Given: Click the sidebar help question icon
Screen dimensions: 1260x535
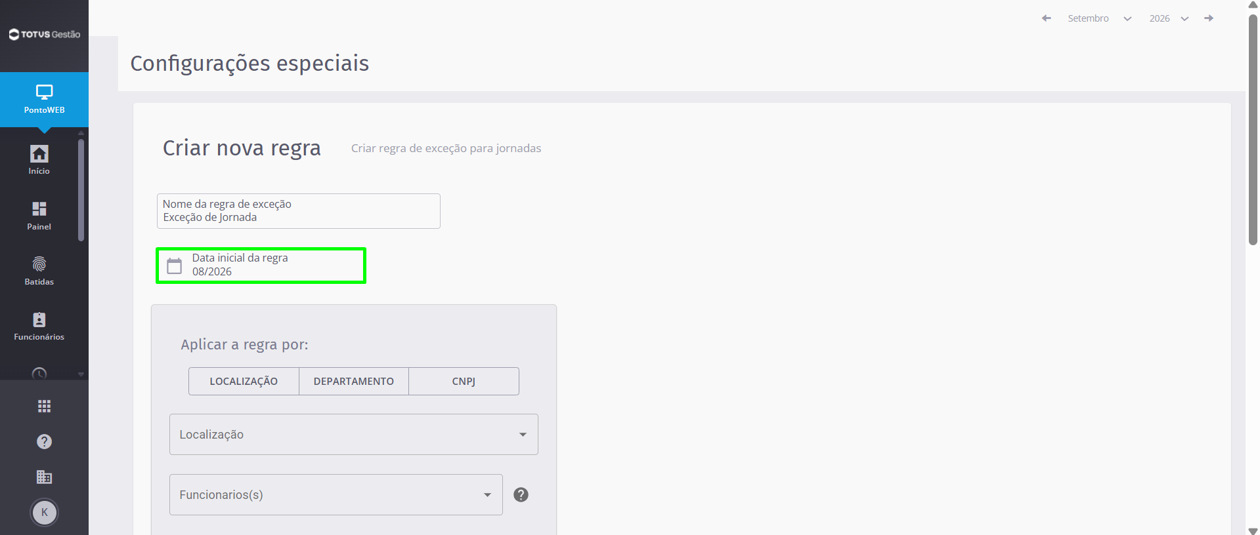Looking at the screenshot, I should pos(44,441).
